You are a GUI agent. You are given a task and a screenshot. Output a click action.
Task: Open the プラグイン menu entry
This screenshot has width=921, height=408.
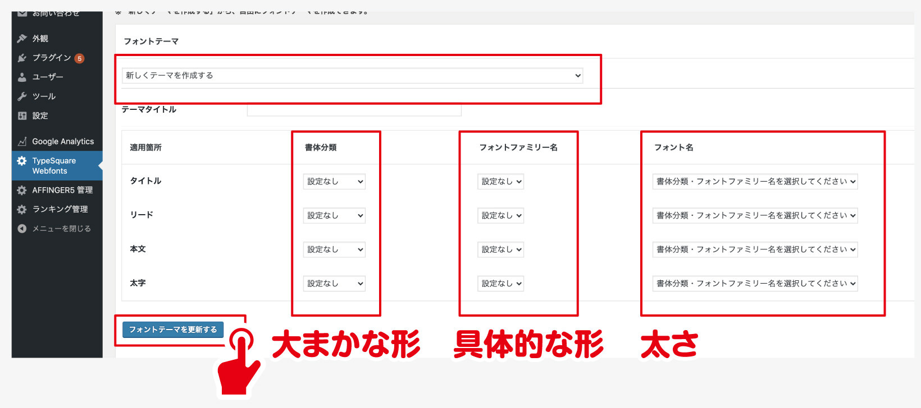(51, 58)
